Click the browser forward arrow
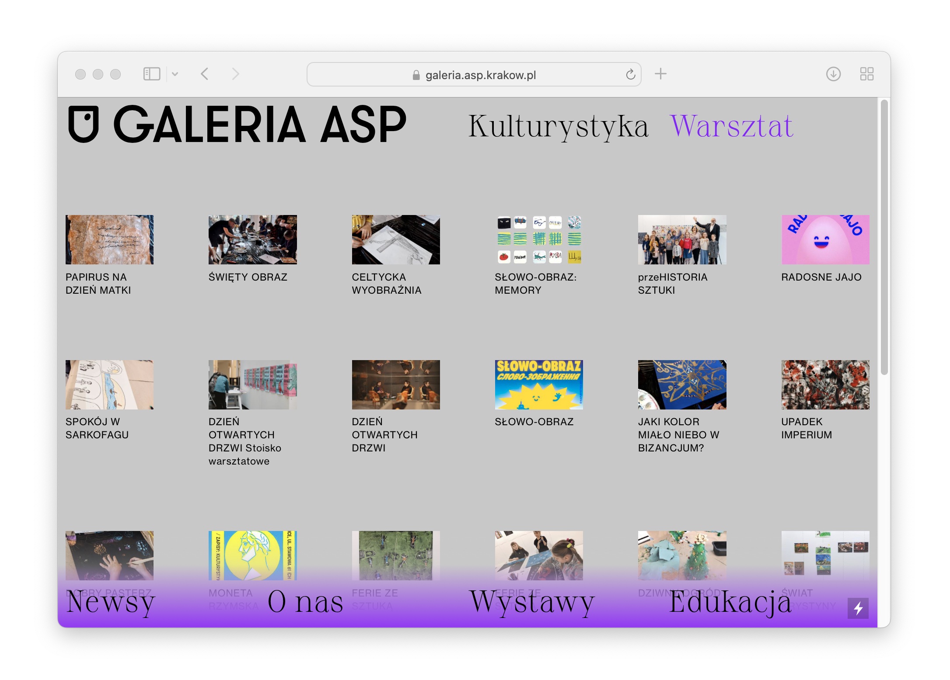This screenshot has width=950, height=680. [235, 74]
